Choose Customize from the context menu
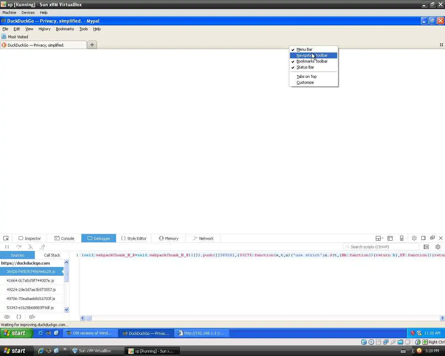Viewport: 445px width, 356px height. 314,82
